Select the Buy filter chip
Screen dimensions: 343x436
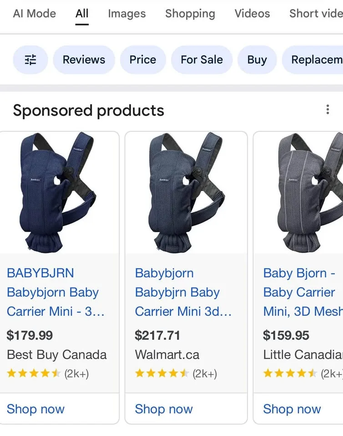257,59
